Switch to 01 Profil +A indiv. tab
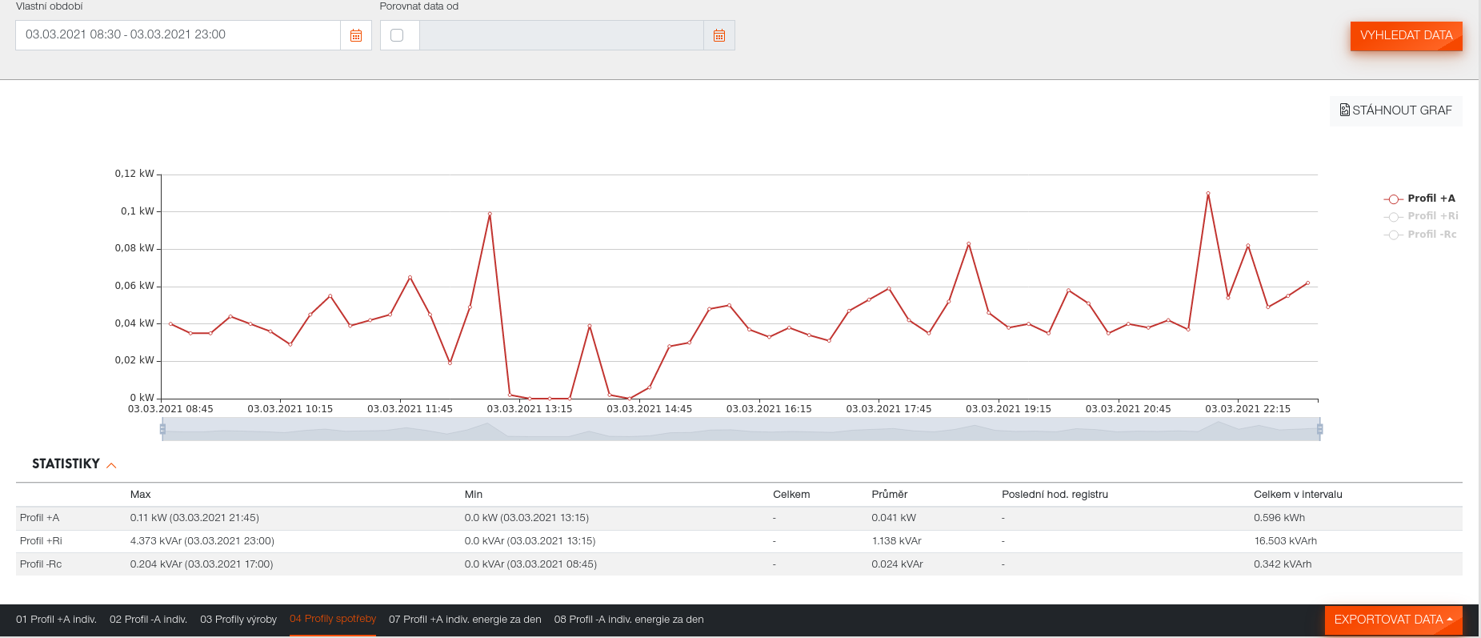Image resolution: width=1481 pixels, height=638 pixels. point(56,620)
